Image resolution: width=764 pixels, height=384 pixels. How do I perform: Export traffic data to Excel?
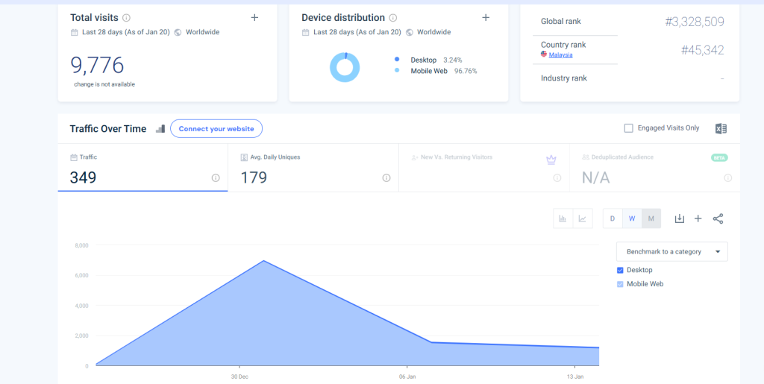(721, 128)
